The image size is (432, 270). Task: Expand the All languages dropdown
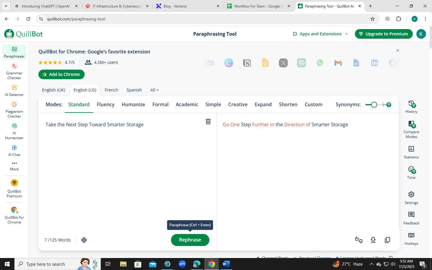click(154, 90)
